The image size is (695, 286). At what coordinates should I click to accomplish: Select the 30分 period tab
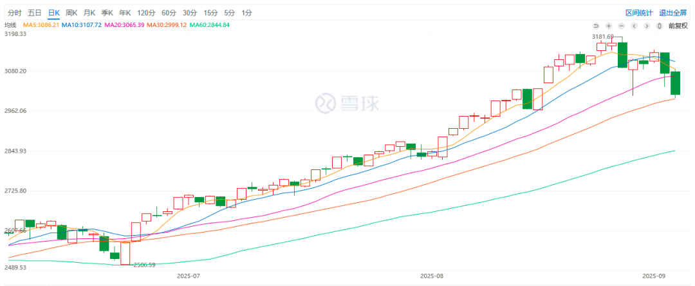click(x=189, y=13)
